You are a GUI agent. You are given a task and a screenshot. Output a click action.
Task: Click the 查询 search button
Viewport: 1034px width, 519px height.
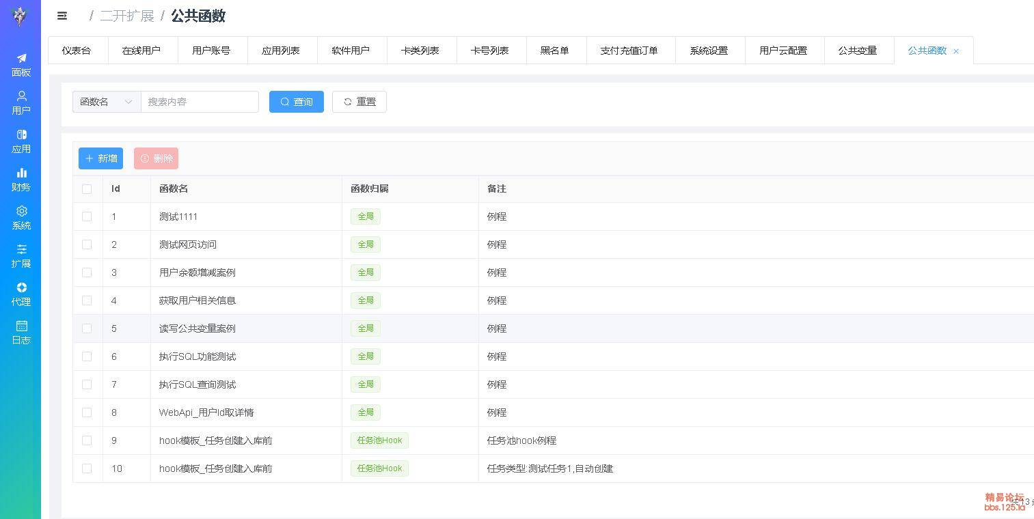click(x=296, y=102)
